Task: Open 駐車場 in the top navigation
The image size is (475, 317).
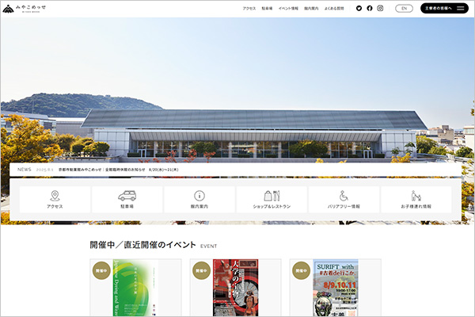Action: [267, 9]
